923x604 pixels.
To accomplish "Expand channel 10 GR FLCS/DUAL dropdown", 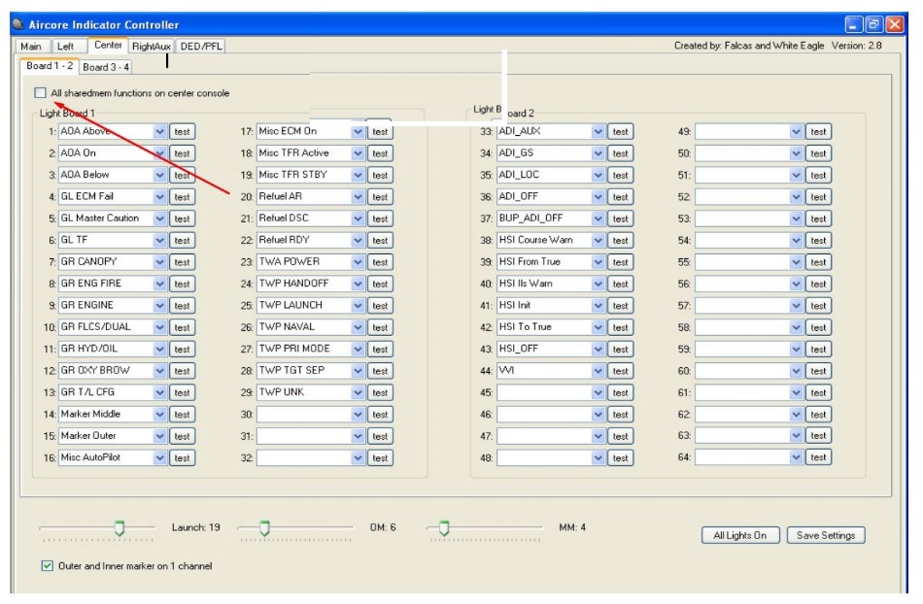I will [x=160, y=327].
